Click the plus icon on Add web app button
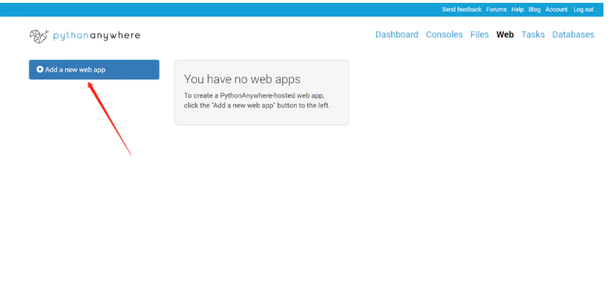 pyautogui.click(x=40, y=69)
